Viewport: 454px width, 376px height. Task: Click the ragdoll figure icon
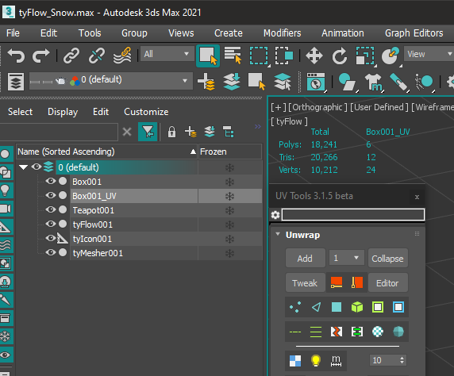point(424,82)
